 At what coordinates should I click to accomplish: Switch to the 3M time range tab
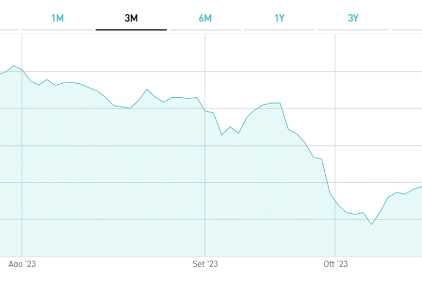point(131,18)
